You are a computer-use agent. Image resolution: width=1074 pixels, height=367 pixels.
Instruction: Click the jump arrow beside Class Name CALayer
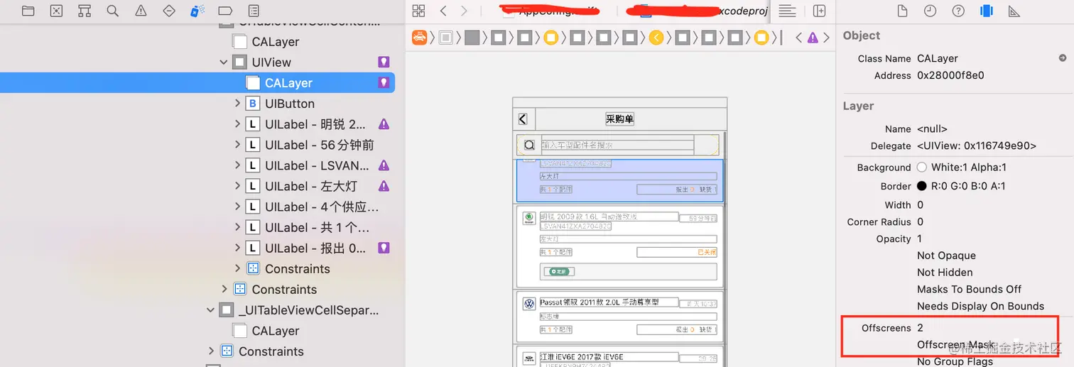click(x=1063, y=58)
